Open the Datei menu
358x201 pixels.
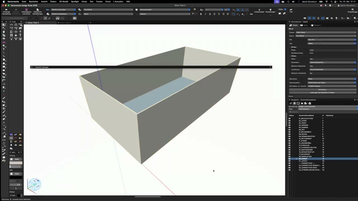point(24,2)
